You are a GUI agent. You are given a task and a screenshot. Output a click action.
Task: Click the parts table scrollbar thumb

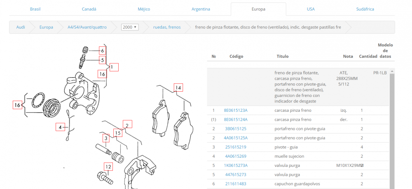tap(392, 131)
